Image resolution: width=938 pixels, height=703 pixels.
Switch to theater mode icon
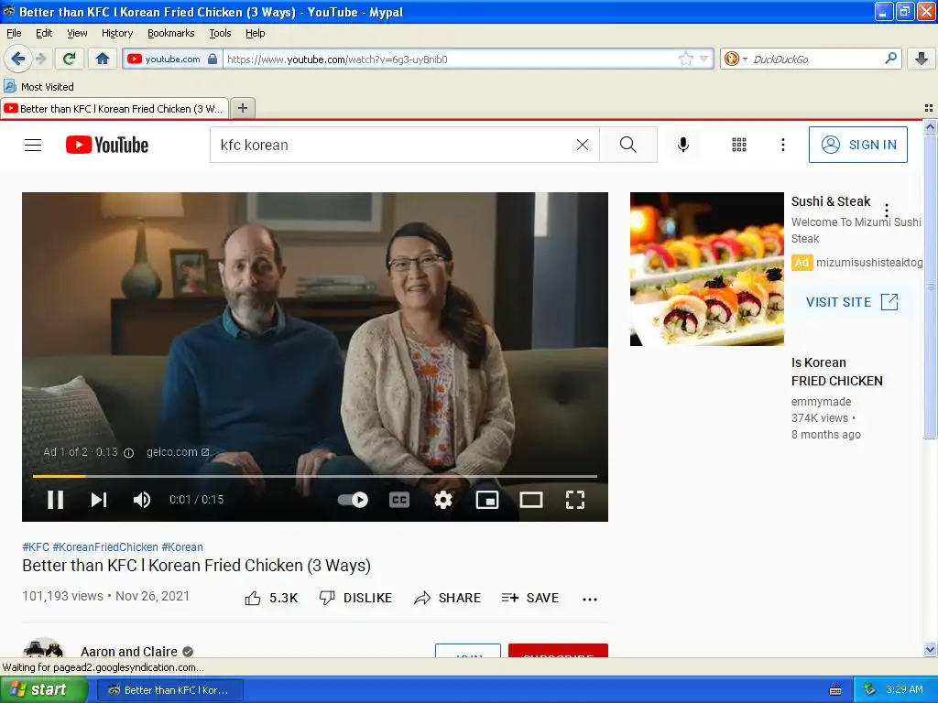pos(531,500)
